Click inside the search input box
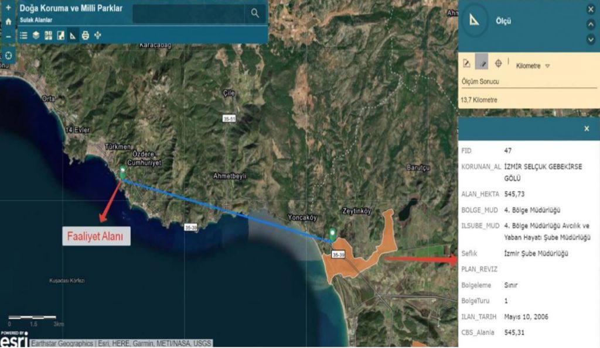600x348 pixels. tap(187, 13)
